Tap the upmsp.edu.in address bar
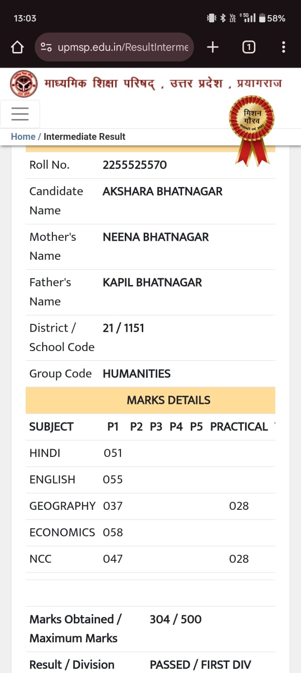Viewport: 301px width, 673px height. click(115, 47)
